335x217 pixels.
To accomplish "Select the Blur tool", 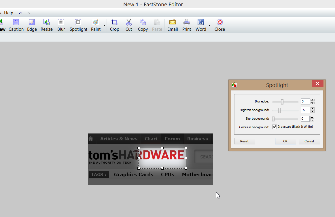I will [61, 22].
